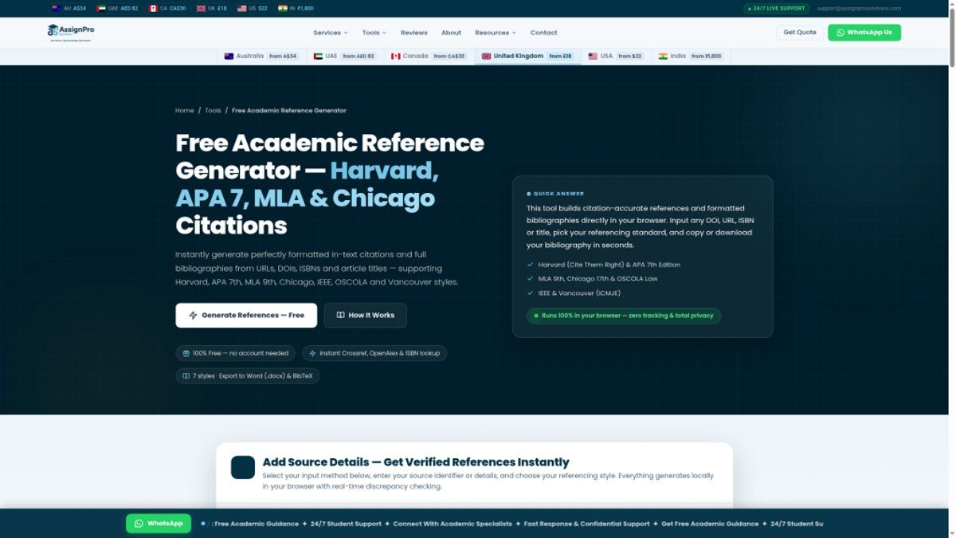Go to Home breadcrumb link
Image resolution: width=956 pixels, height=538 pixels.
point(185,111)
